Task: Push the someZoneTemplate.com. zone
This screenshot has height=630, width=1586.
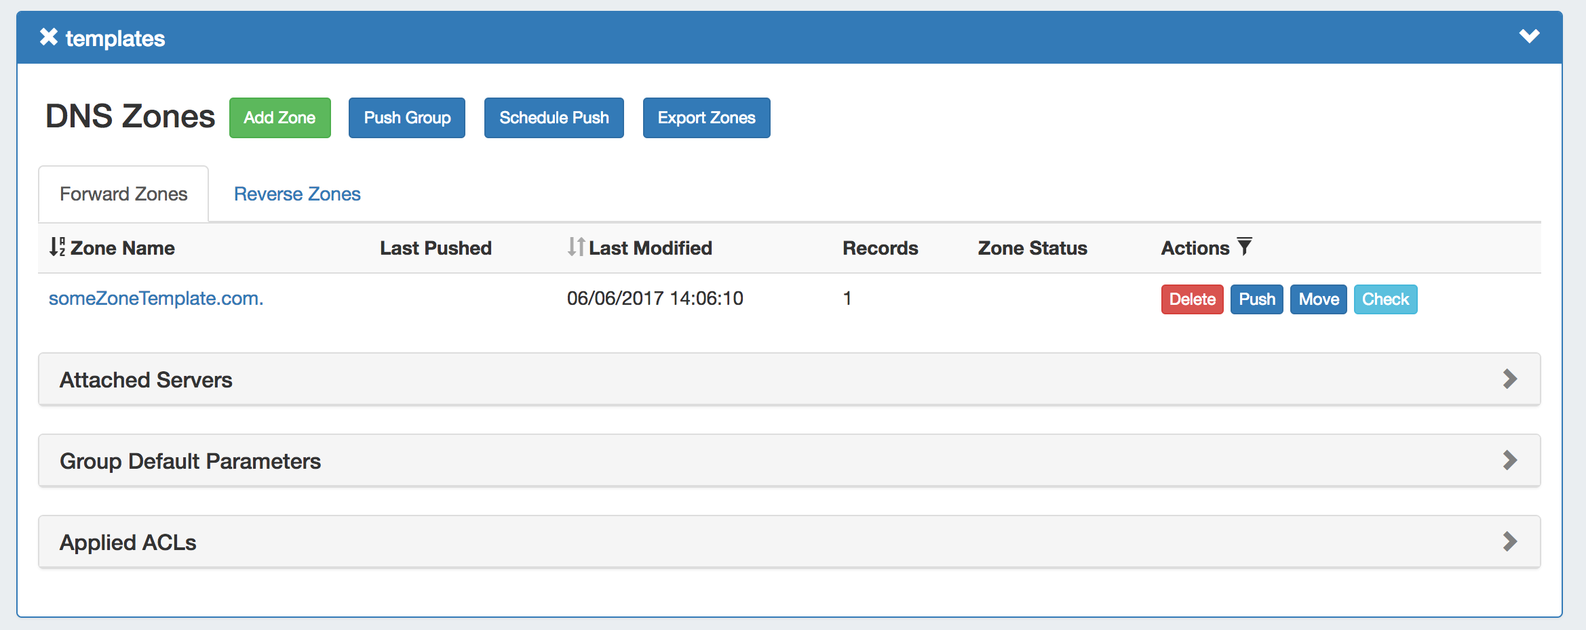Action: tap(1256, 299)
